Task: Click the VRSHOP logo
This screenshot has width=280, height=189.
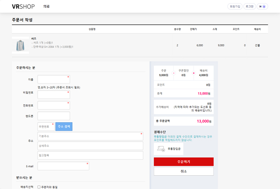Action: coord(23,7)
